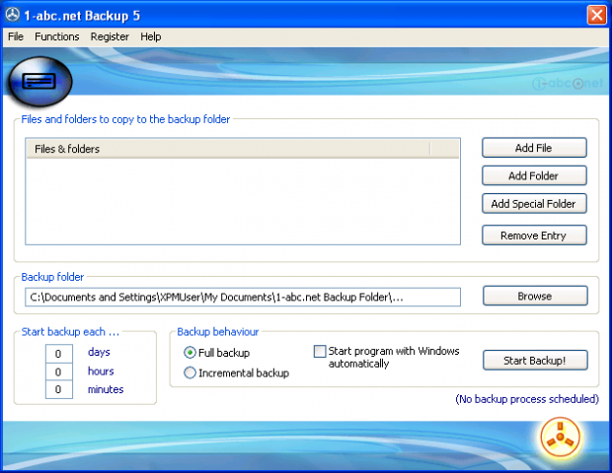Image resolution: width=612 pixels, height=473 pixels.
Task: Click the blue drive logo icon
Action: point(39,82)
